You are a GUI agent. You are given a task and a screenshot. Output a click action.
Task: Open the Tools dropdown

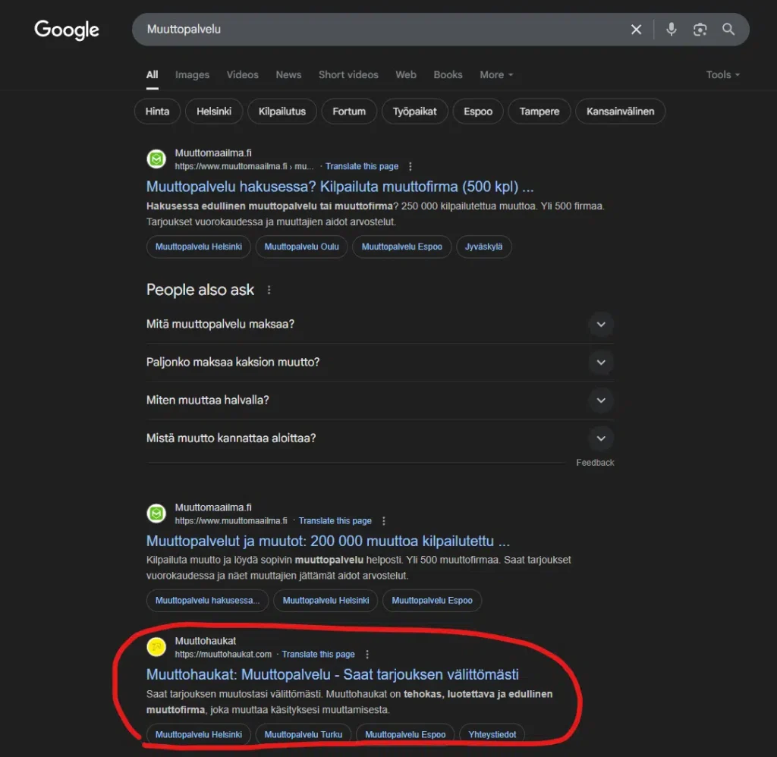(x=722, y=75)
